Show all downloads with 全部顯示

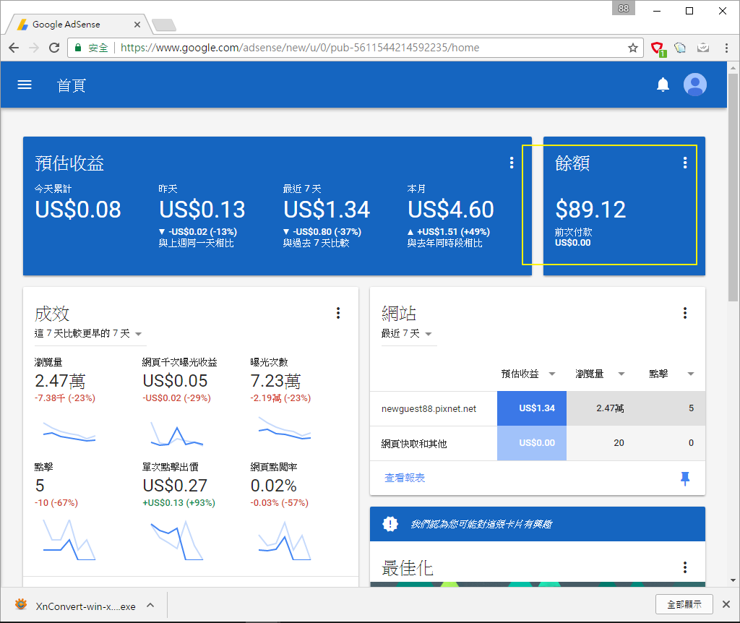point(684,605)
